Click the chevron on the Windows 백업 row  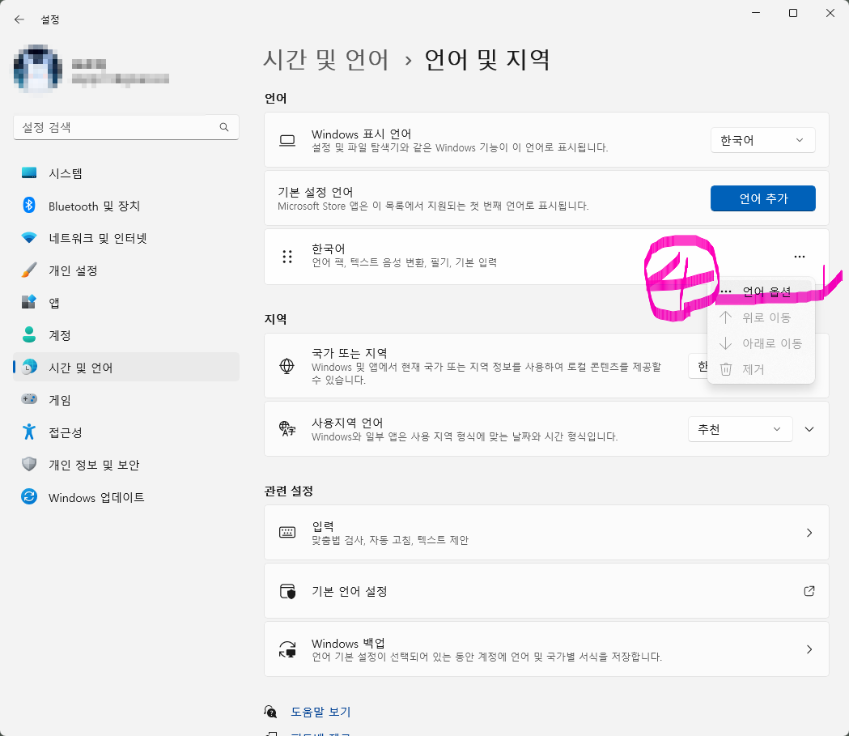(809, 649)
